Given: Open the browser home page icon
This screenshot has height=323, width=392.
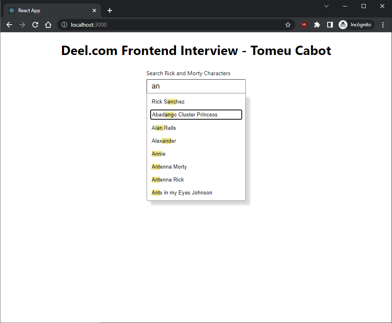Looking at the screenshot, I should [48, 25].
